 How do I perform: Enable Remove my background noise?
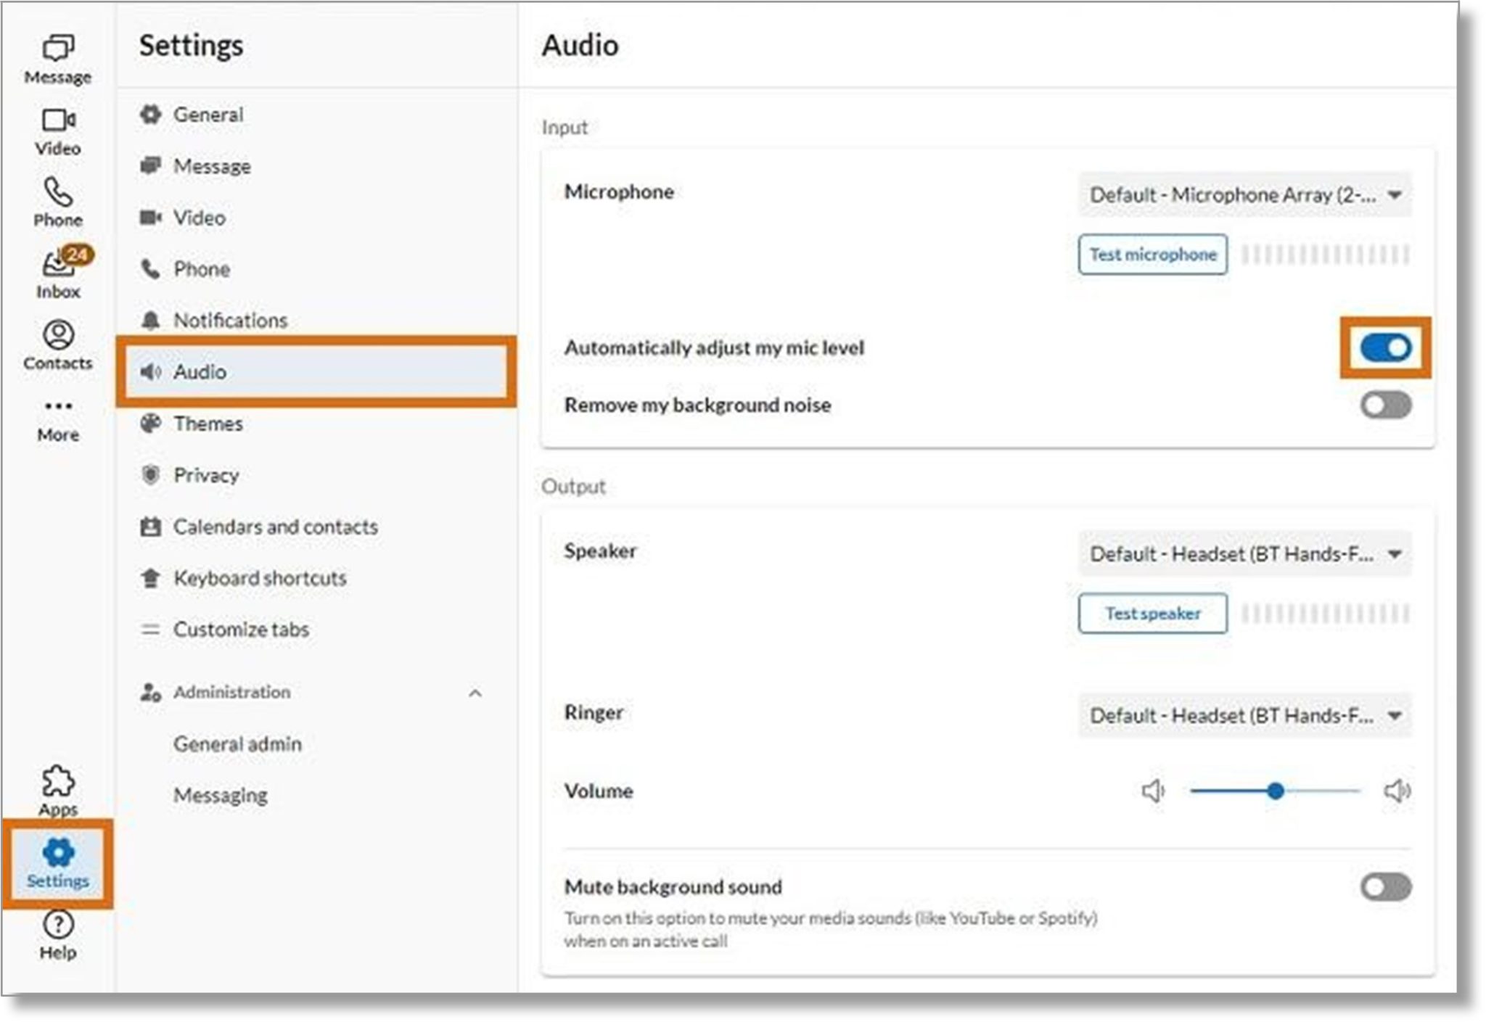pos(1385,405)
